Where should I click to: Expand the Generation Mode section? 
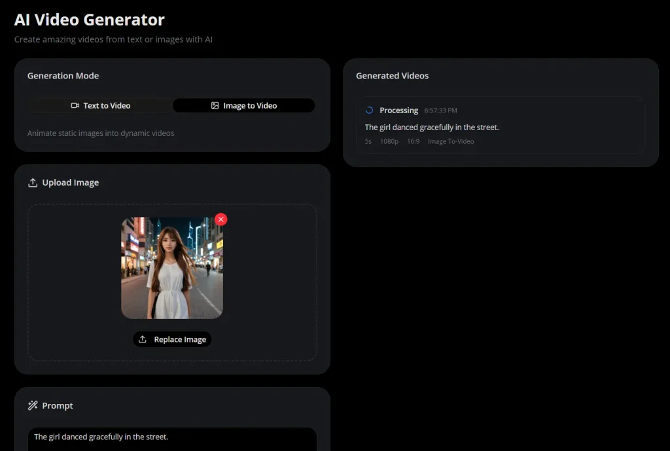click(63, 76)
